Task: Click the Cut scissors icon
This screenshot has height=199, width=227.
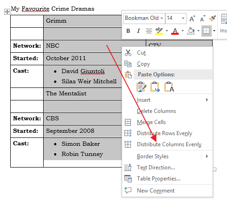Action: coord(128,53)
